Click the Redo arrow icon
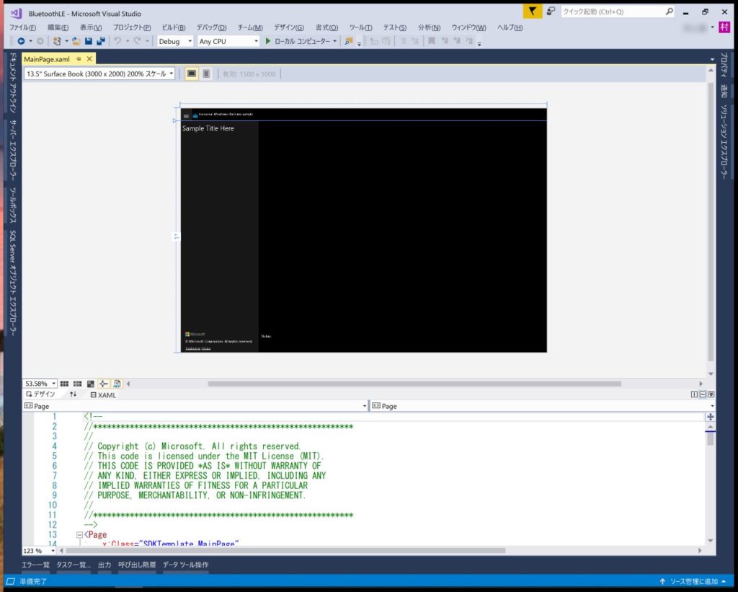Viewport: 738px width, 592px height. (137, 41)
